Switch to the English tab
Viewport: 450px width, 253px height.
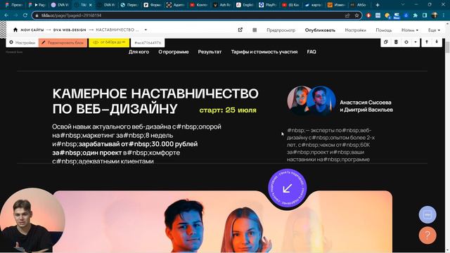(x=245, y=5)
